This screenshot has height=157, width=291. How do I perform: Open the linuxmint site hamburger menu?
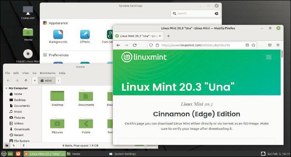click(x=269, y=57)
